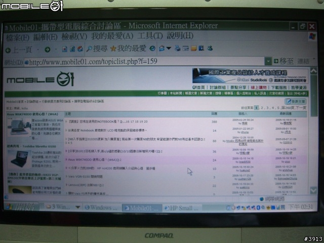
Task: Open the dropdown arrow next to Mail icon
Action: click(x=169, y=49)
